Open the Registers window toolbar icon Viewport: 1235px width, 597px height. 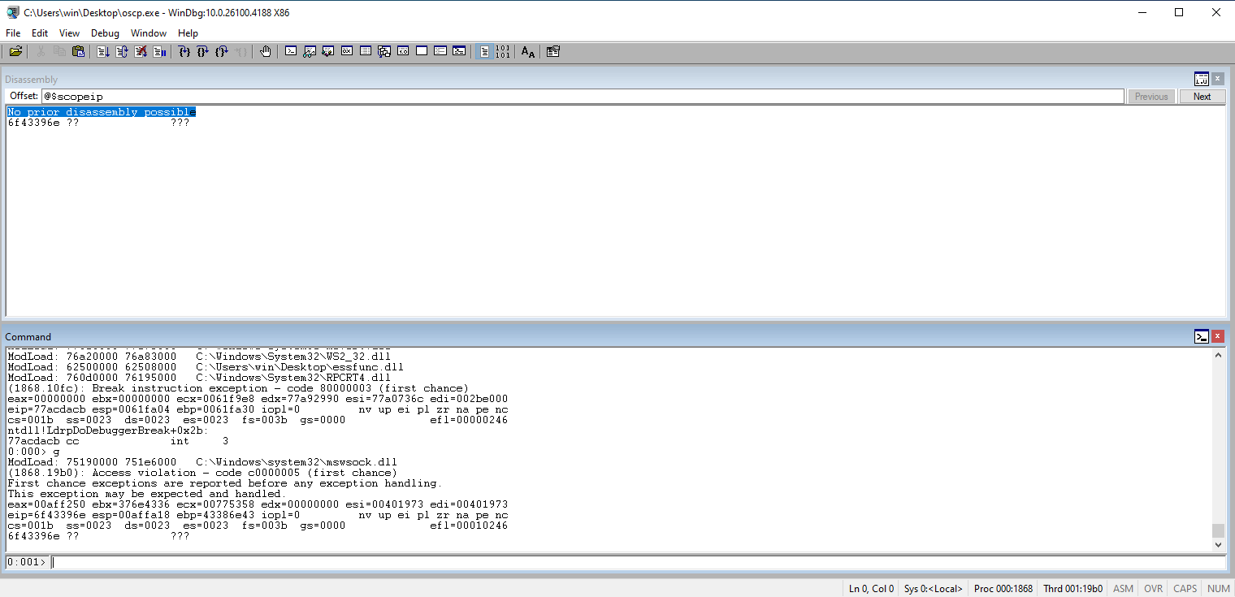tap(347, 51)
